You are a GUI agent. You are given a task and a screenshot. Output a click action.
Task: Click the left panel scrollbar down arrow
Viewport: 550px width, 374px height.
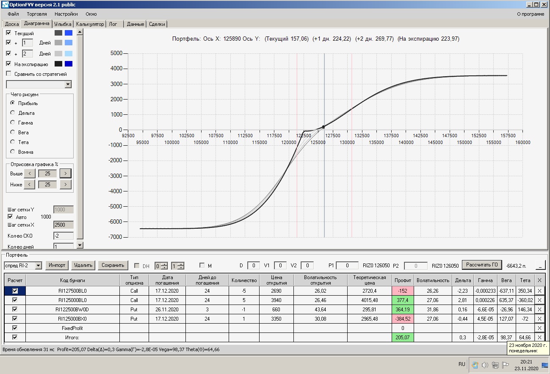pos(80,245)
